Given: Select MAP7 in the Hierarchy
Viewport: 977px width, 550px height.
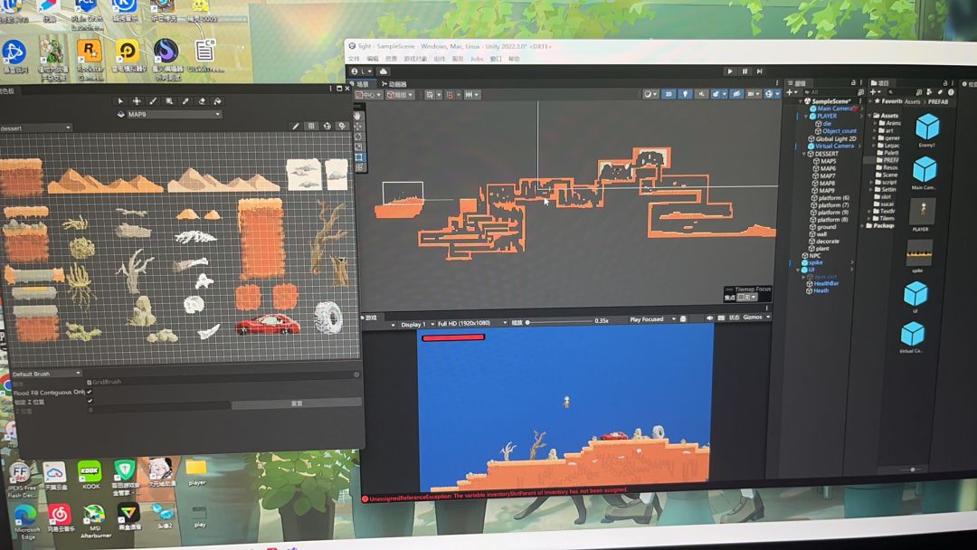Looking at the screenshot, I should (828, 175).
